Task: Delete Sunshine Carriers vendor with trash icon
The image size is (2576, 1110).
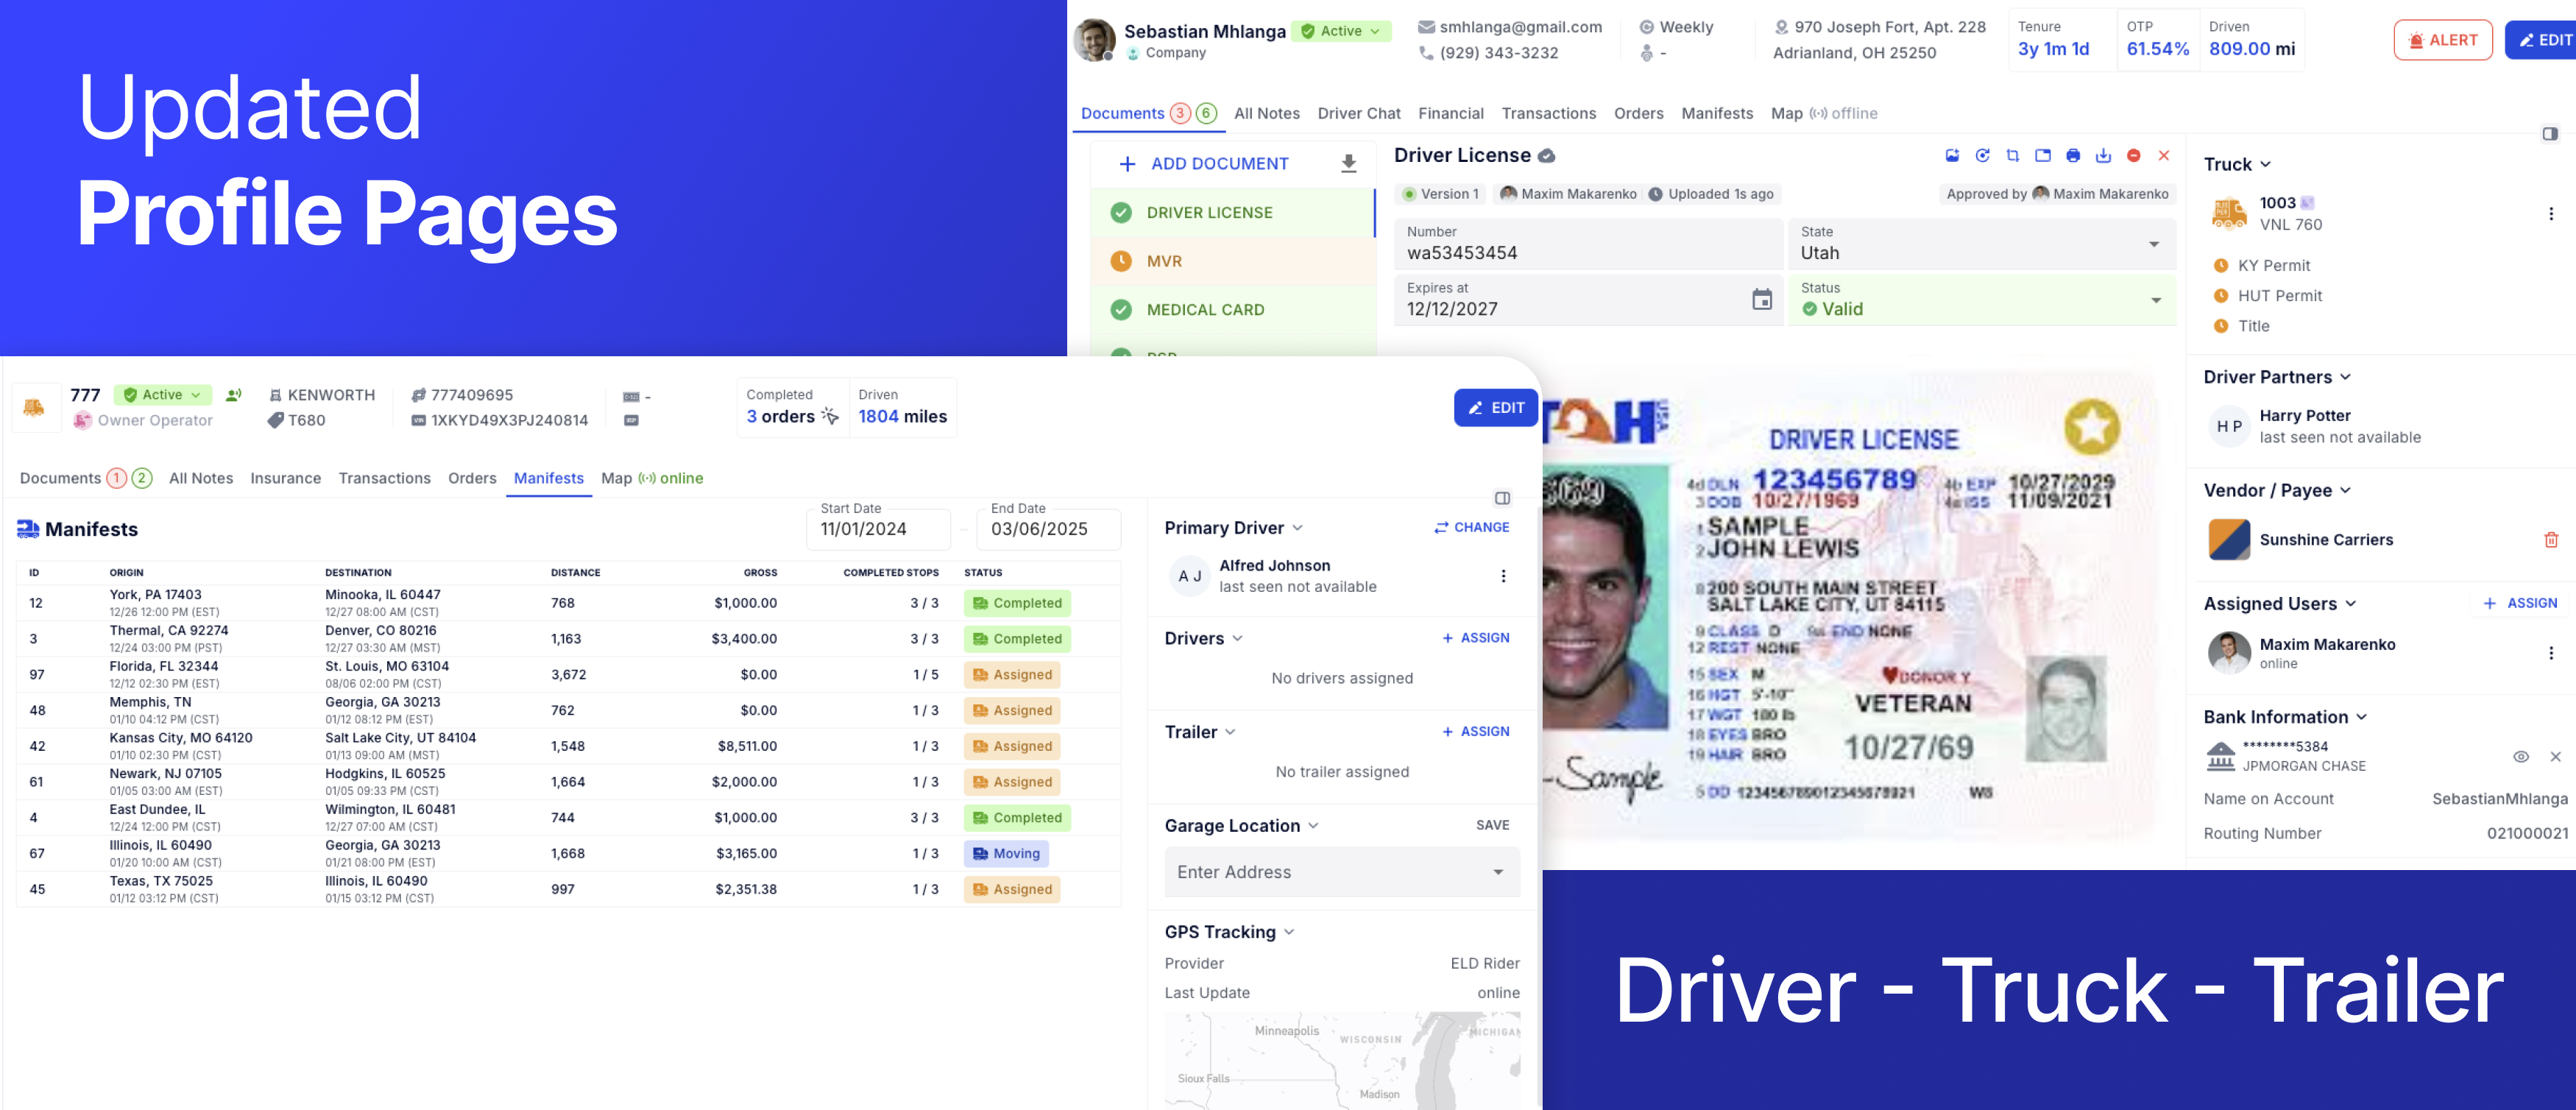Action: (2550, 540)
